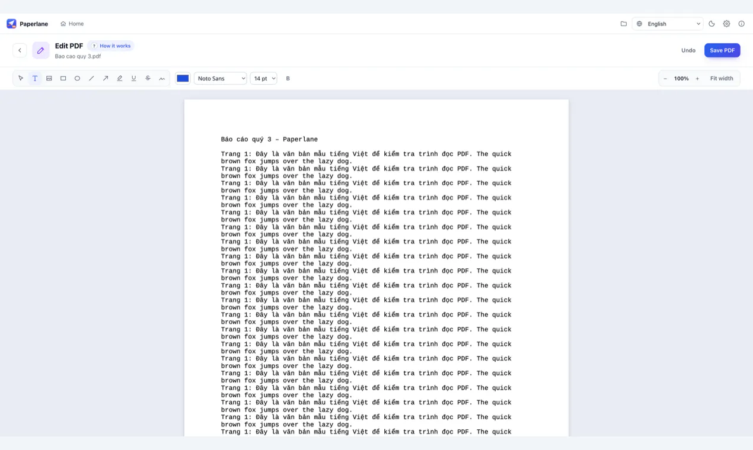Open the folder icon in header

point(624,24)
